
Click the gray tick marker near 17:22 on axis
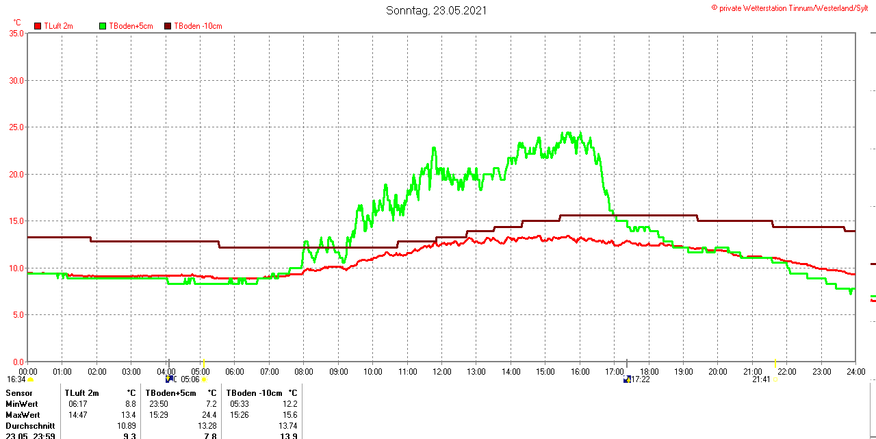click(626, 362)
